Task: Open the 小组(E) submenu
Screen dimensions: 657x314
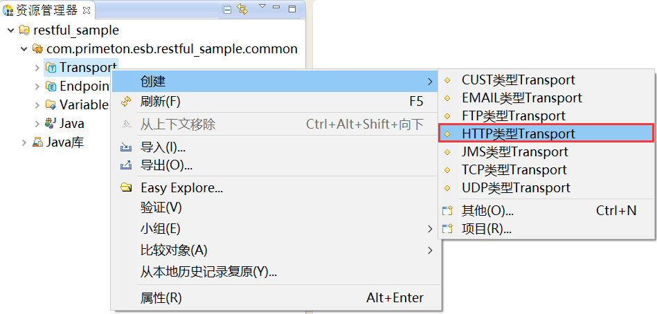Action: [x=160, y=229]
